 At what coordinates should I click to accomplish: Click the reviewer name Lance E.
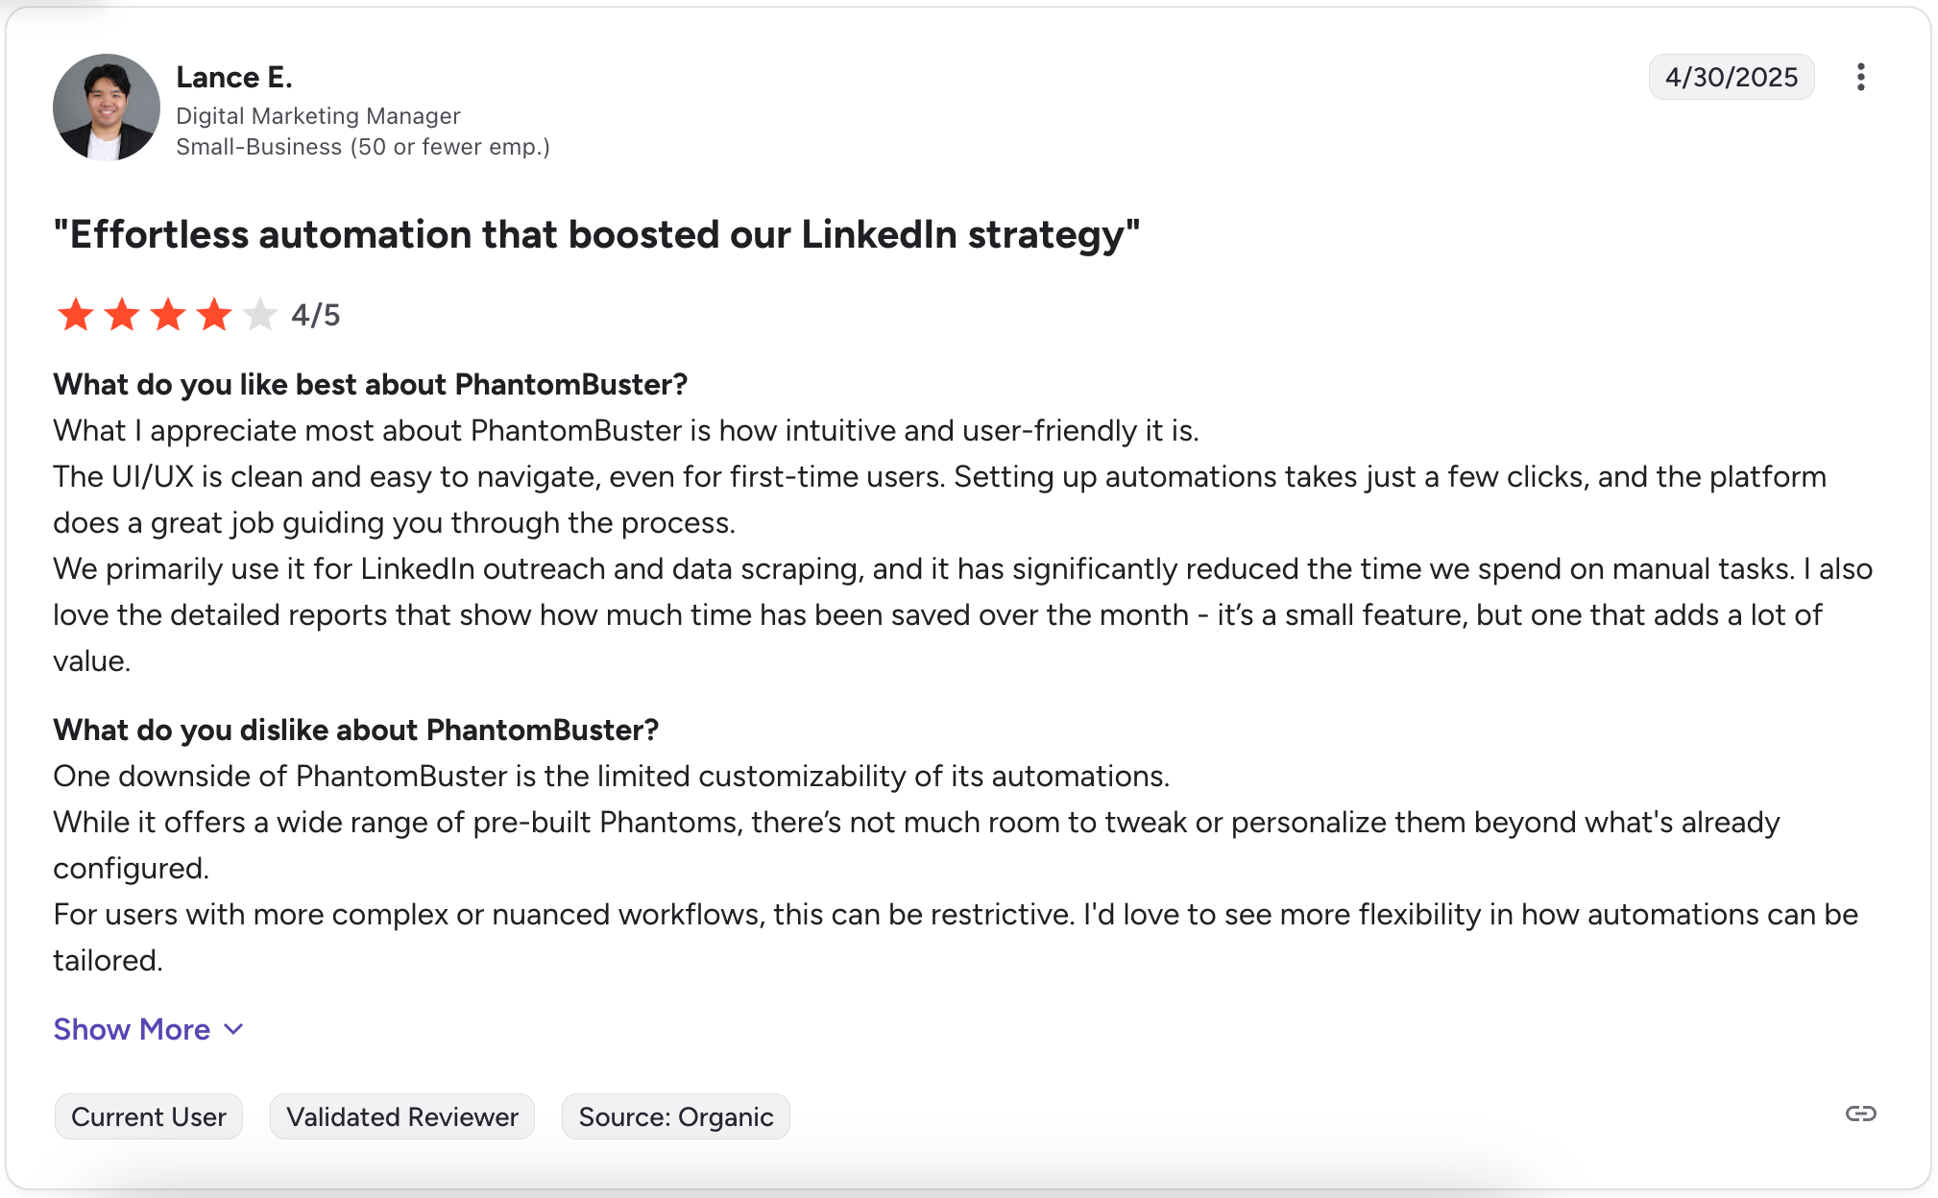point(234,77)
